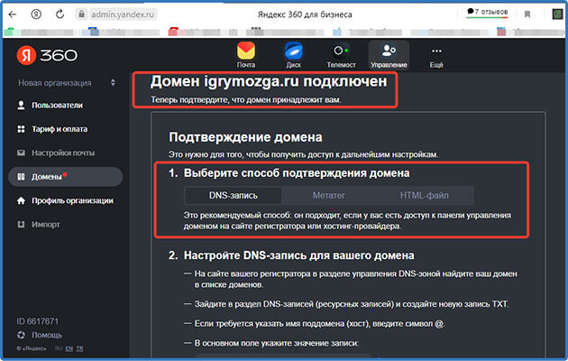This screenshot has height=361, width=568.
Task: Open Тариф и оплата in the sidebar
Action: coord(52,129)
